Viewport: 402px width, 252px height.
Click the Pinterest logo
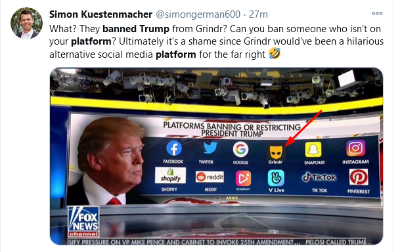(359, 177)
